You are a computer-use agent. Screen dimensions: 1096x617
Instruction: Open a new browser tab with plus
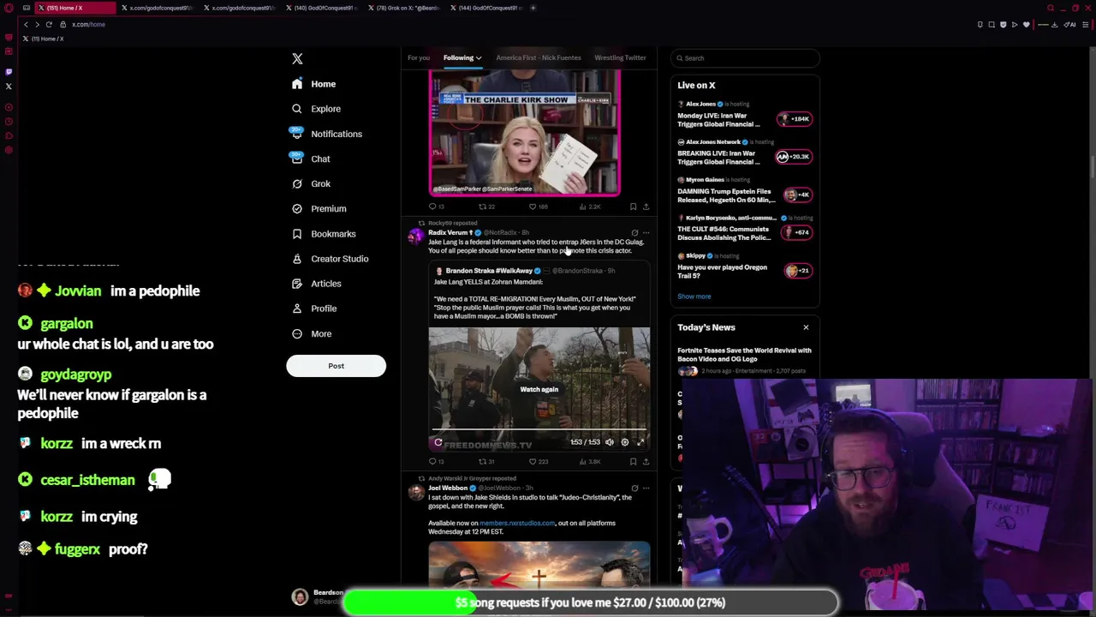coord(533,8)
